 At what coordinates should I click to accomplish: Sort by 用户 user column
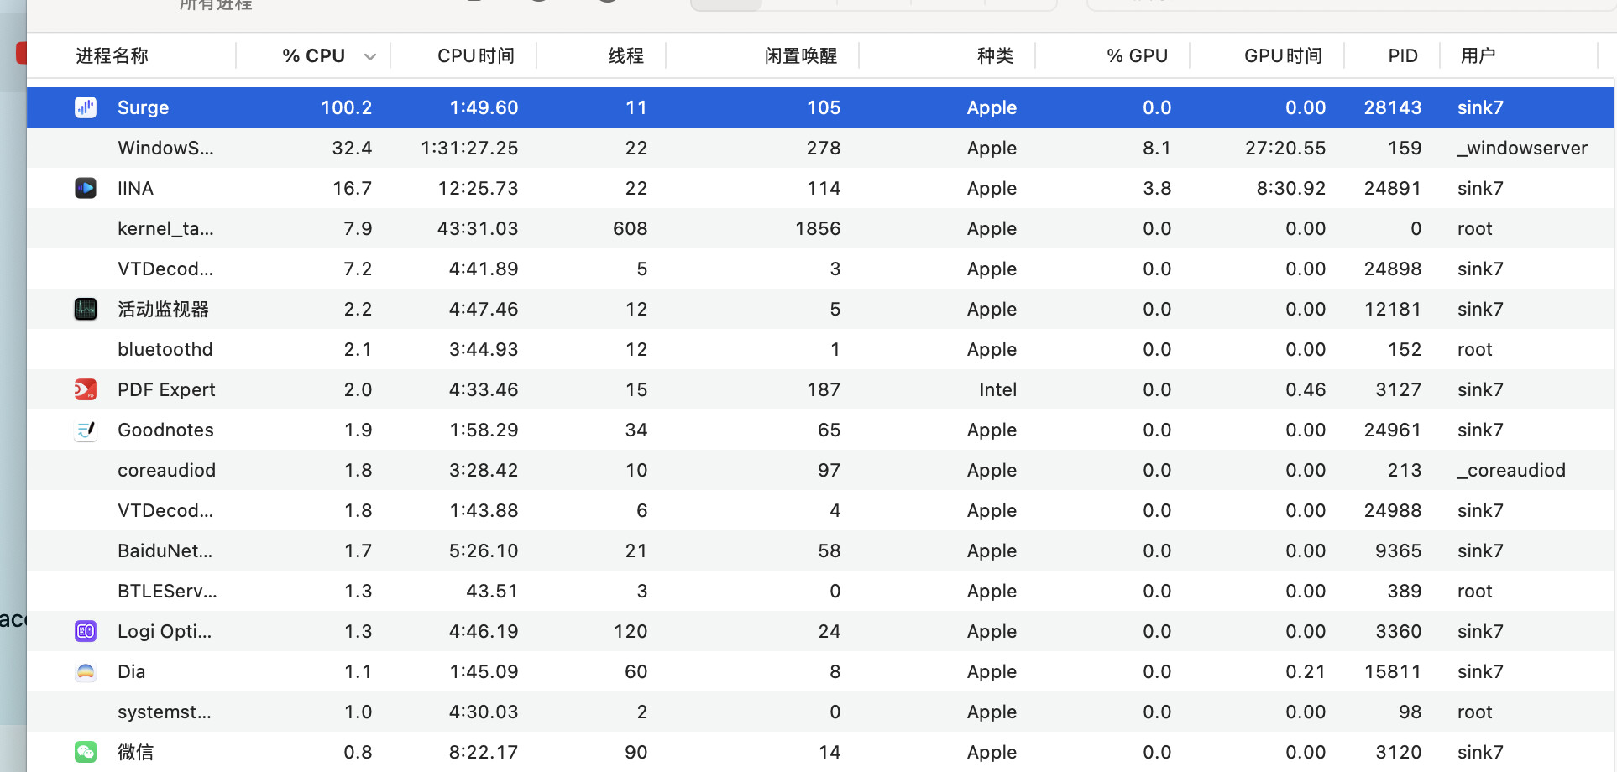tap(1478, 56)
